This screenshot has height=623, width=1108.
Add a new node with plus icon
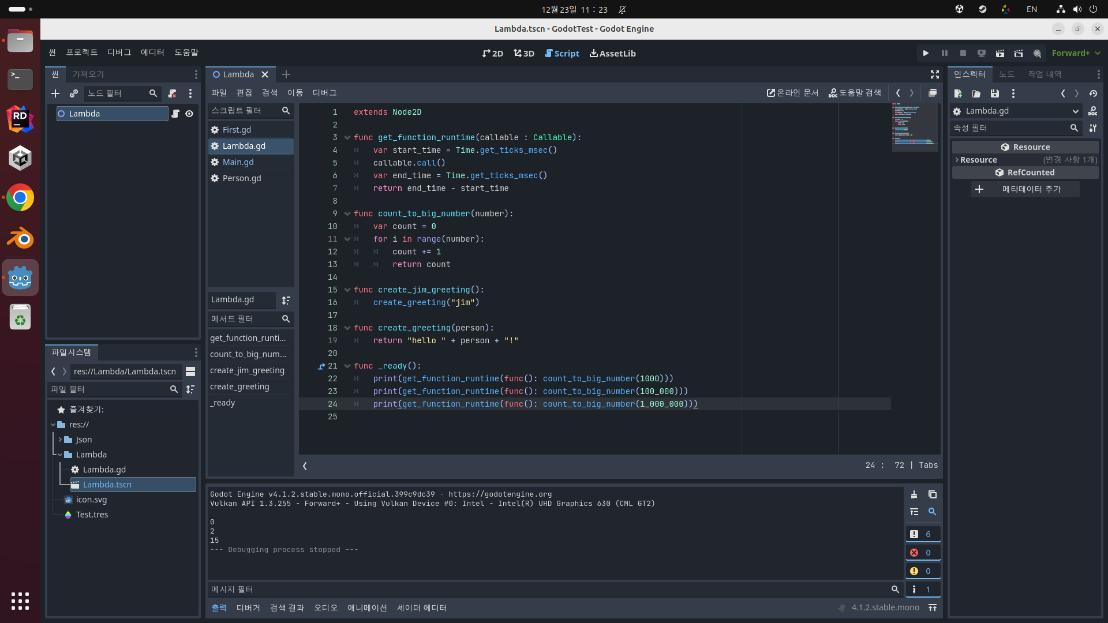point(55,93)
